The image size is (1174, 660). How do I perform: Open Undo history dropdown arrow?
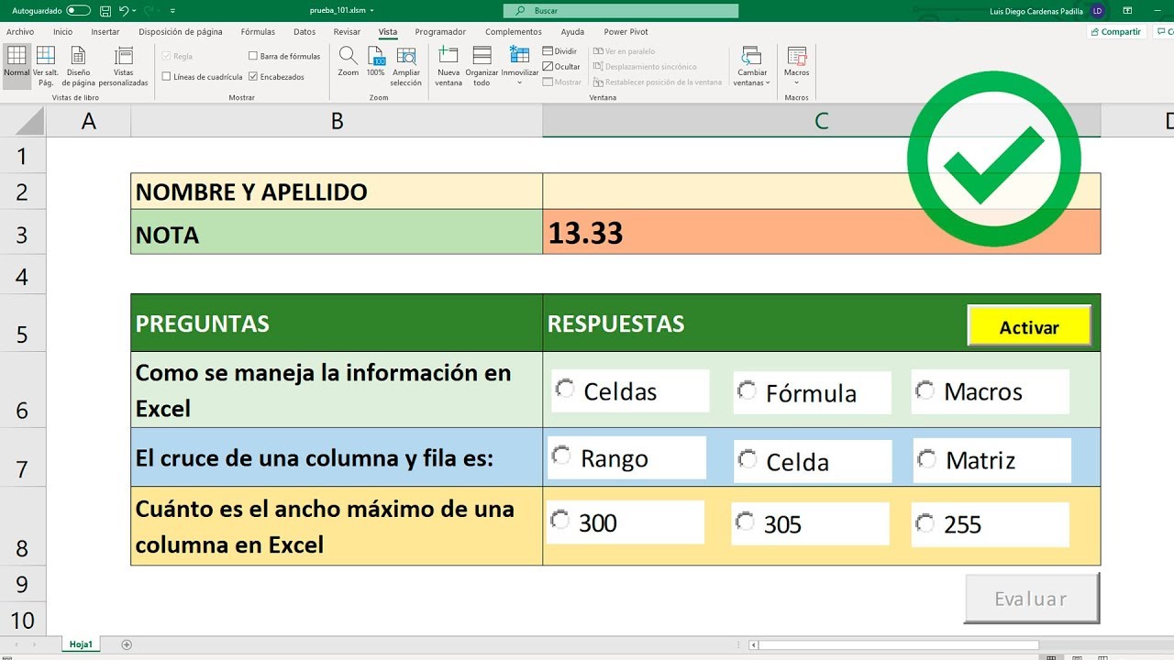coord(135,11)
